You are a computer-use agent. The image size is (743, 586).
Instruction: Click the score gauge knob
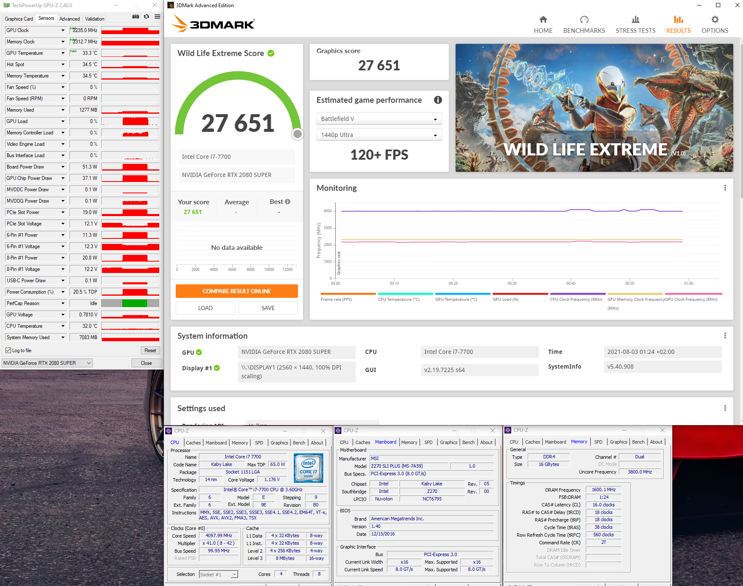[x=298, y=134]
